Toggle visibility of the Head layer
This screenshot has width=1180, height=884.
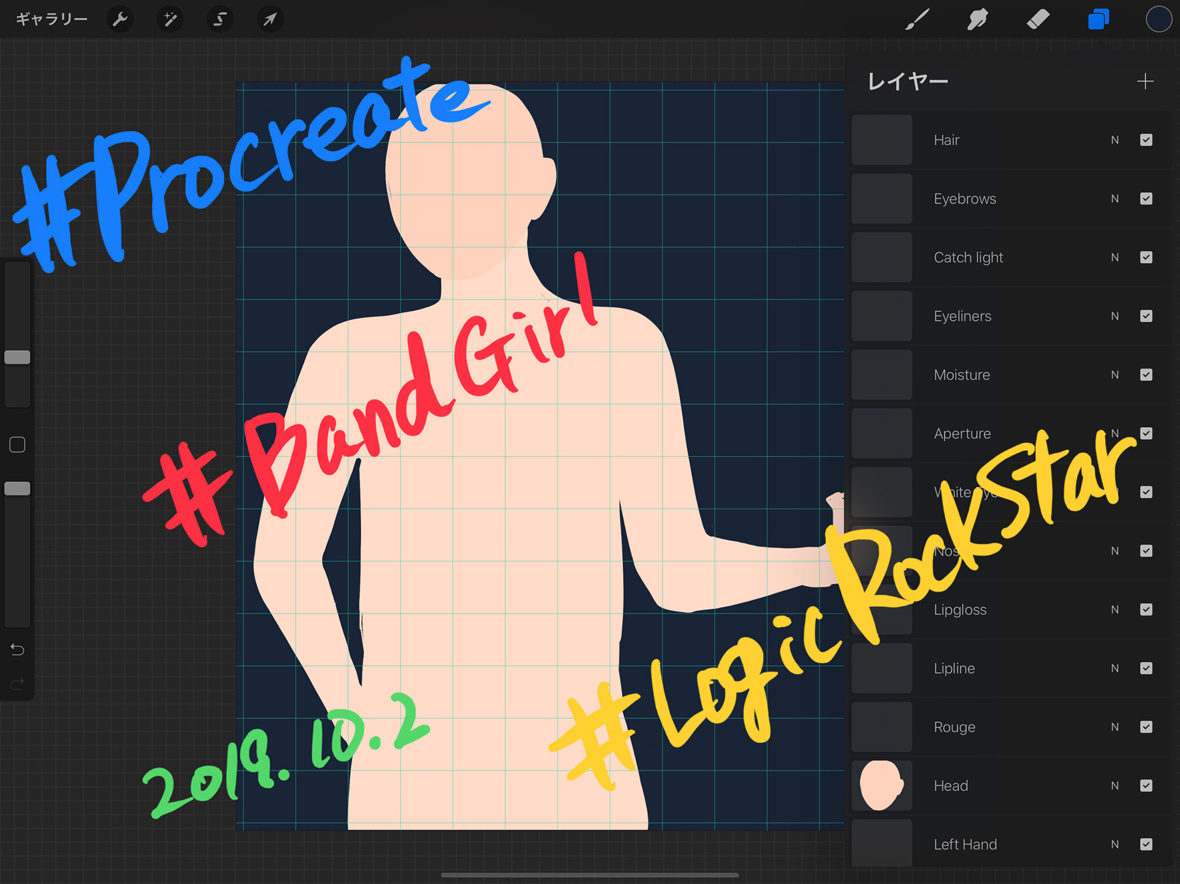coord(1146,786)
